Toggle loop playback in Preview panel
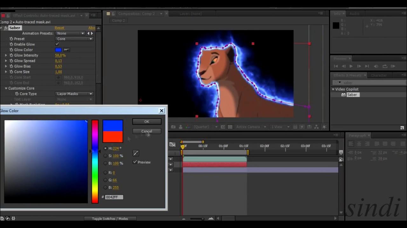This screenshot has width=407, height=228. coord(385,66)
